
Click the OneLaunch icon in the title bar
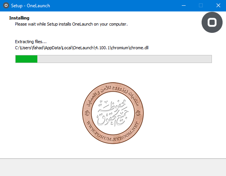click(x=6, y=5)
